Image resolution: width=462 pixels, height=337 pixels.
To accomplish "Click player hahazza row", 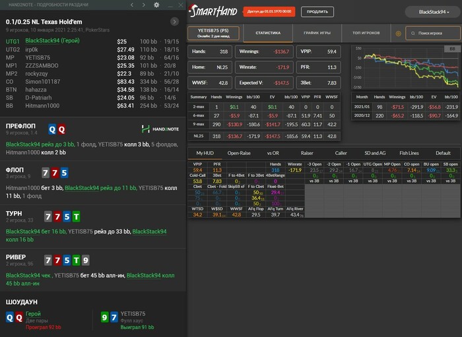I will pyautogui.click(x=92, y=90).
